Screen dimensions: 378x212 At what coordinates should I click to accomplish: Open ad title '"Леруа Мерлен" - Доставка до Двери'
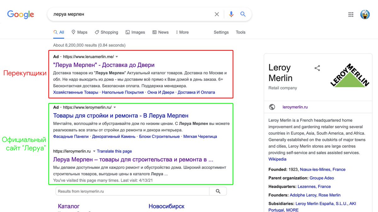104,65
